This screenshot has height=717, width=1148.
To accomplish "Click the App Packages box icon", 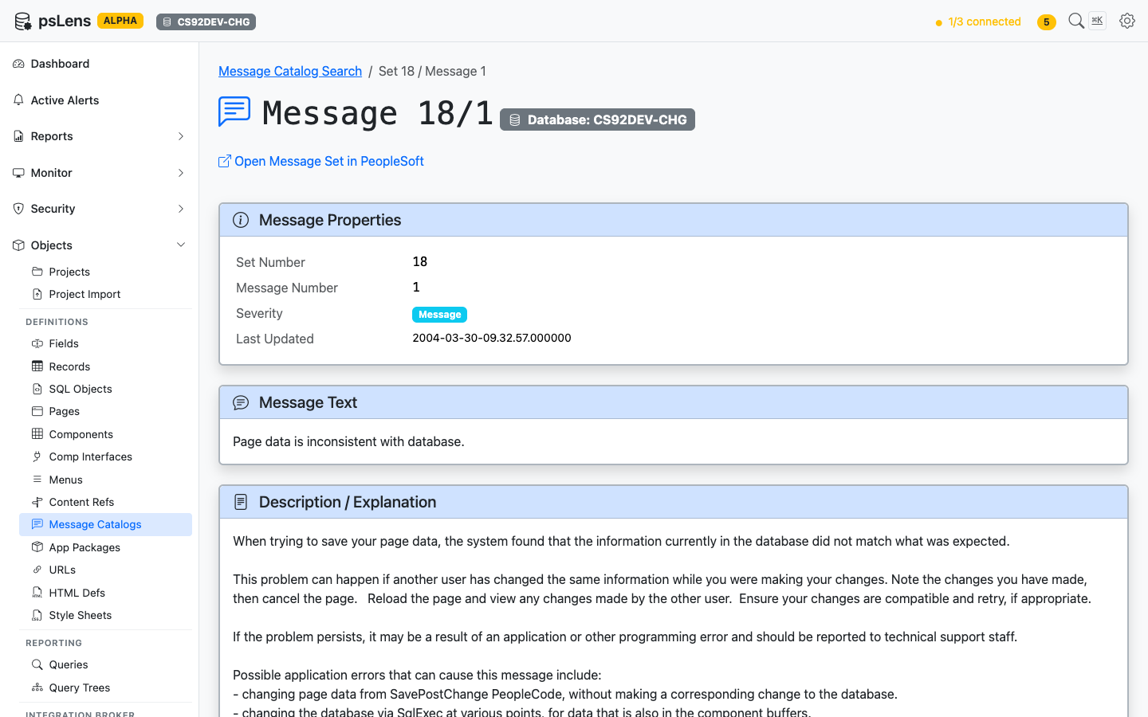I will [37, 547].
